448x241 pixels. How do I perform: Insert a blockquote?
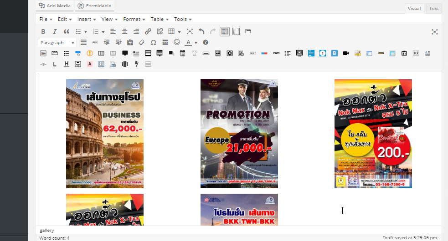coord(66,32)
